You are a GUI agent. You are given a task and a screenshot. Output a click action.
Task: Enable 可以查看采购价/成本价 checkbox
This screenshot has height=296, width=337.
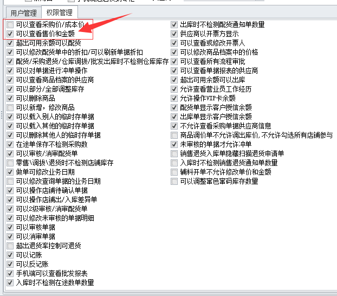10,25
